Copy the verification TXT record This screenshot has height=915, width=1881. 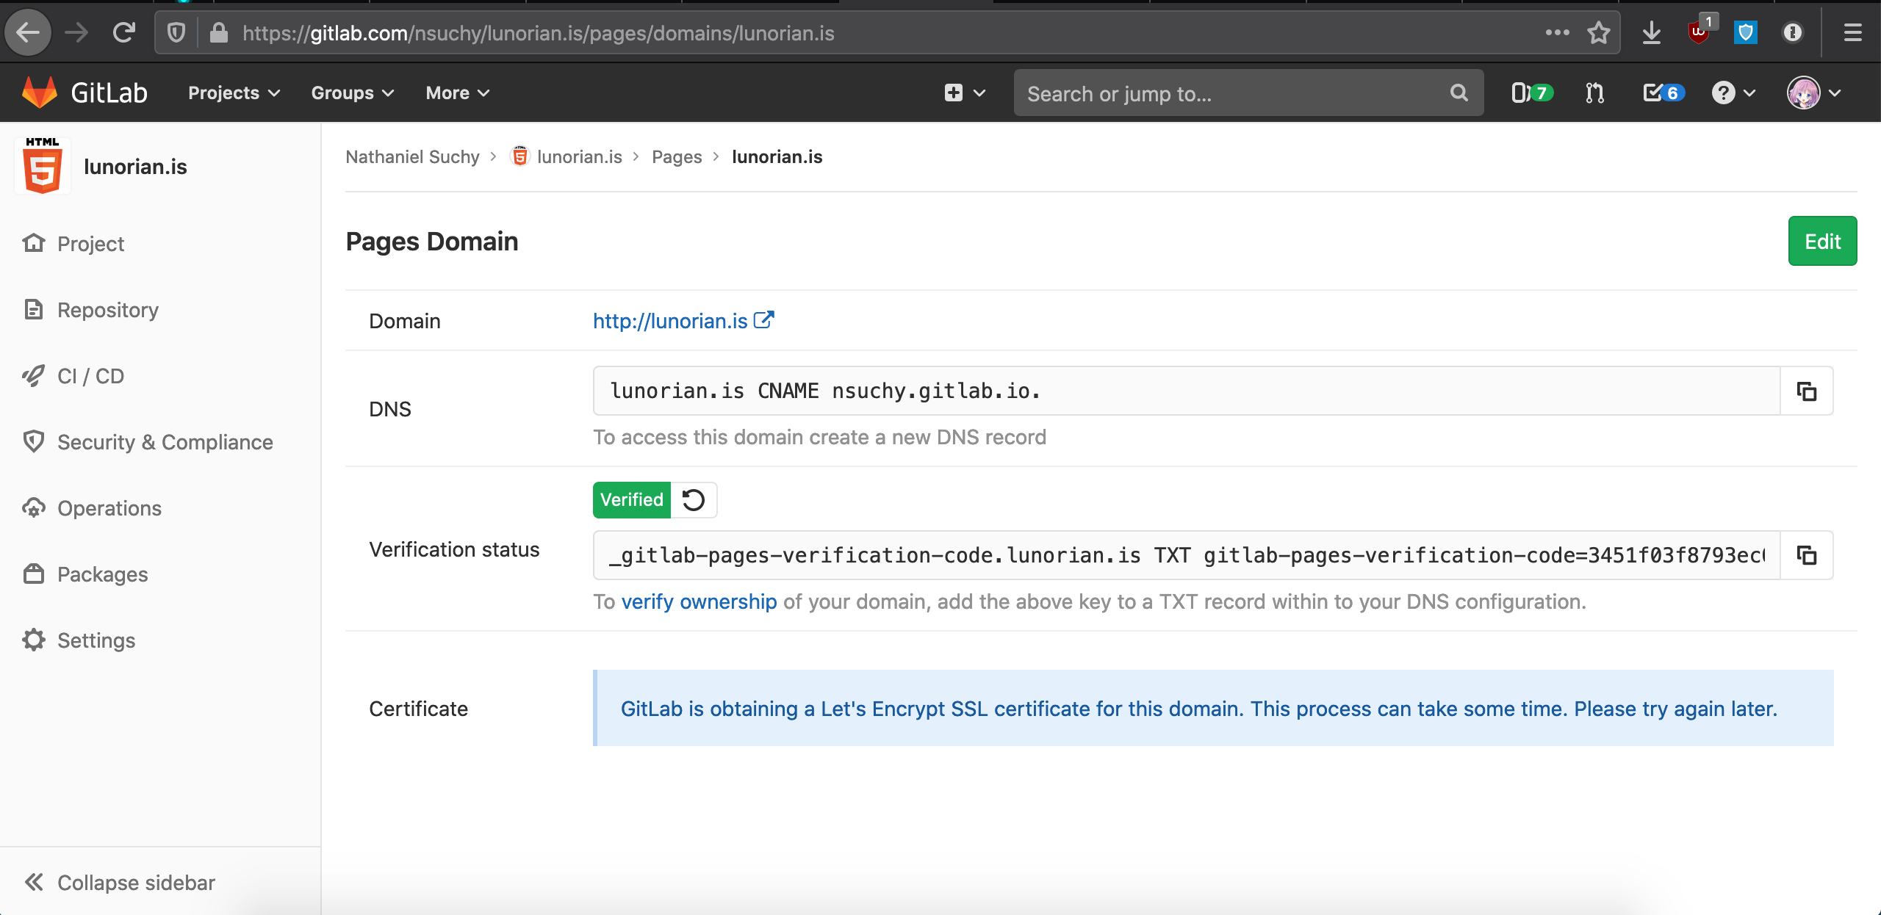point(1806,555)
